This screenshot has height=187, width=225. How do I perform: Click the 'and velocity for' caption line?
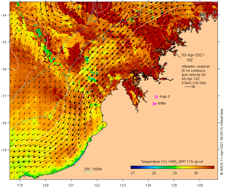193,75
